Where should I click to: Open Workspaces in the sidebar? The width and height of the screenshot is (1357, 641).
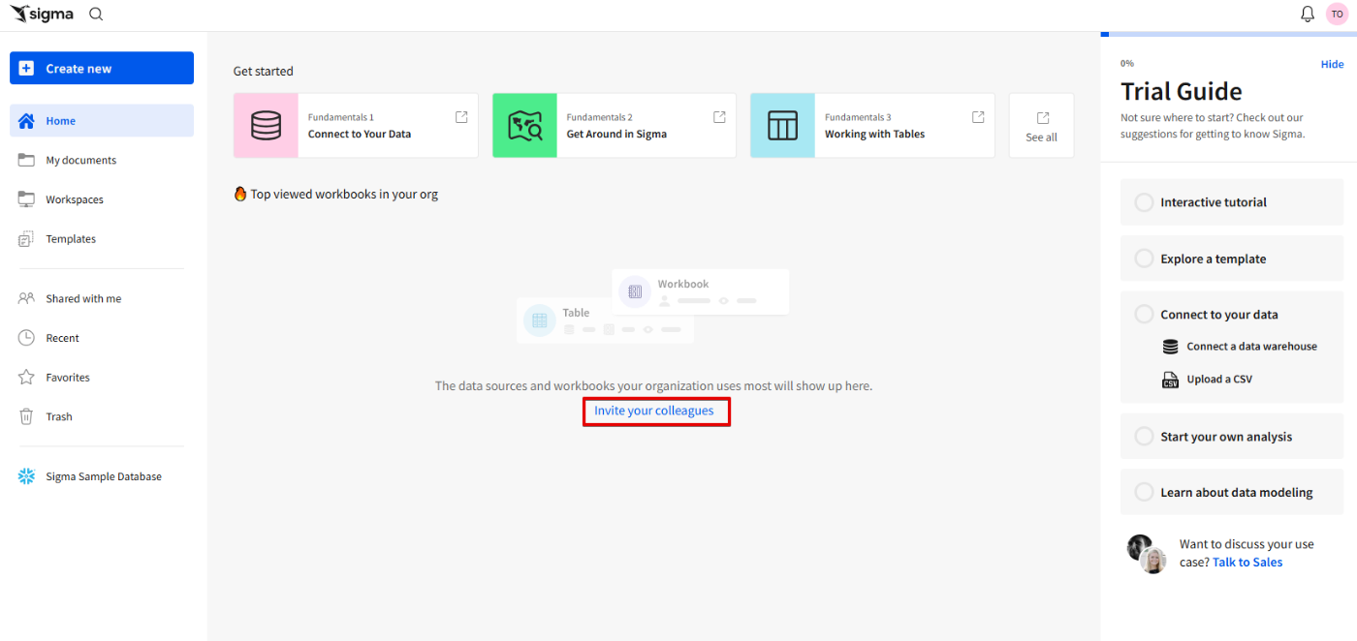click(102, 199)
